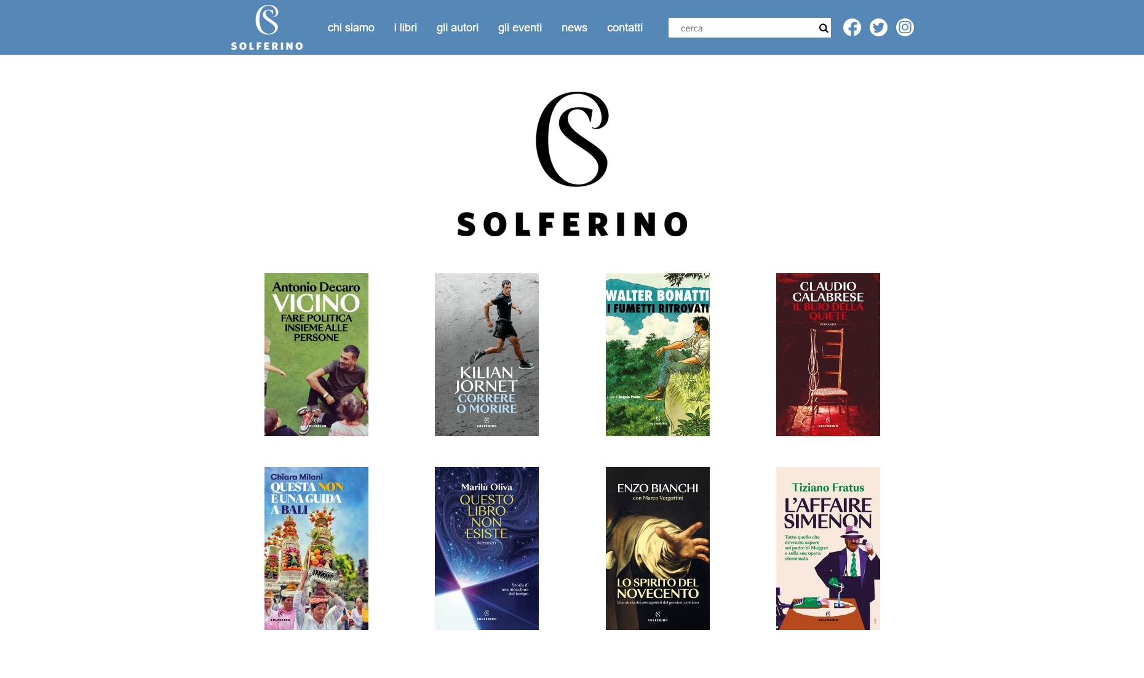The height and width of the screenshot is (678, 1144).
Task: Open Antonio Decaro's Vicino book cover
Action: [316, 354]
